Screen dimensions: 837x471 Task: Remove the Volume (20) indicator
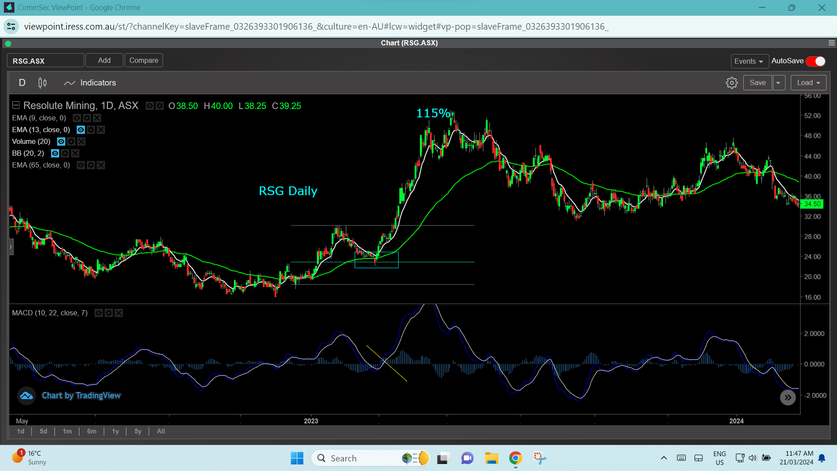tap(81, 142)
